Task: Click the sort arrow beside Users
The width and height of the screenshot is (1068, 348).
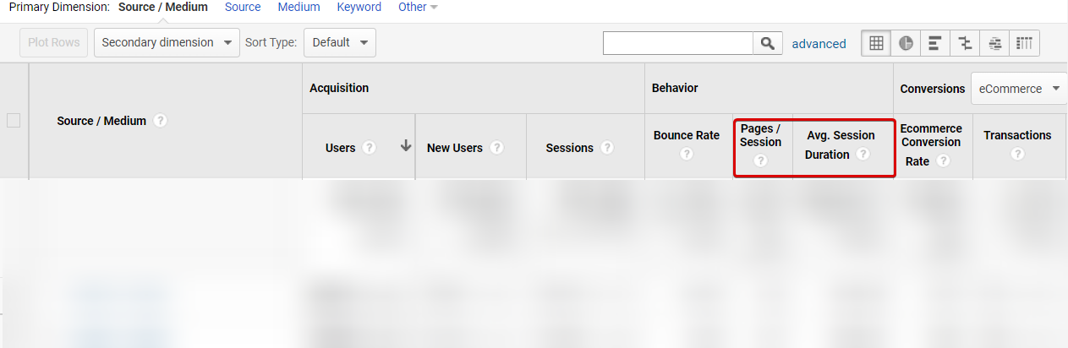Action: tap(406, 146)
